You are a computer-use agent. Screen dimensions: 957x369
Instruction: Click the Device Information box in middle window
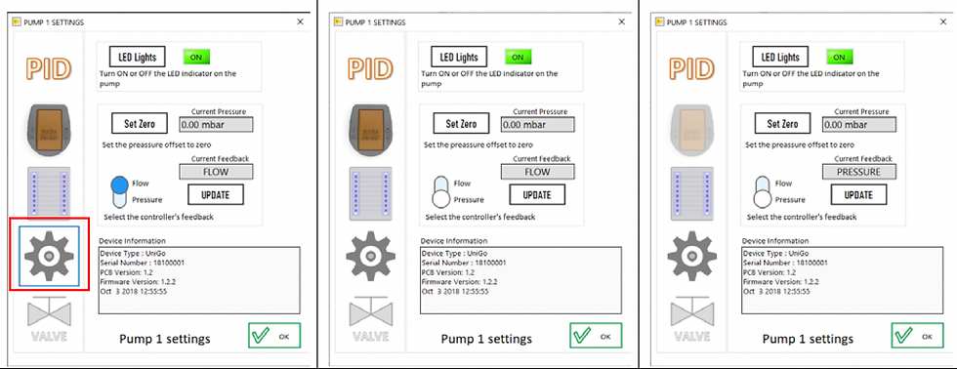pos(521,280)
